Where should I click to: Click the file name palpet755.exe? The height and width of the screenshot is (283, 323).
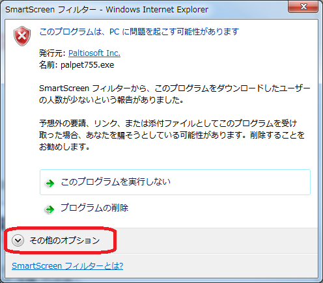coord(87,65)
